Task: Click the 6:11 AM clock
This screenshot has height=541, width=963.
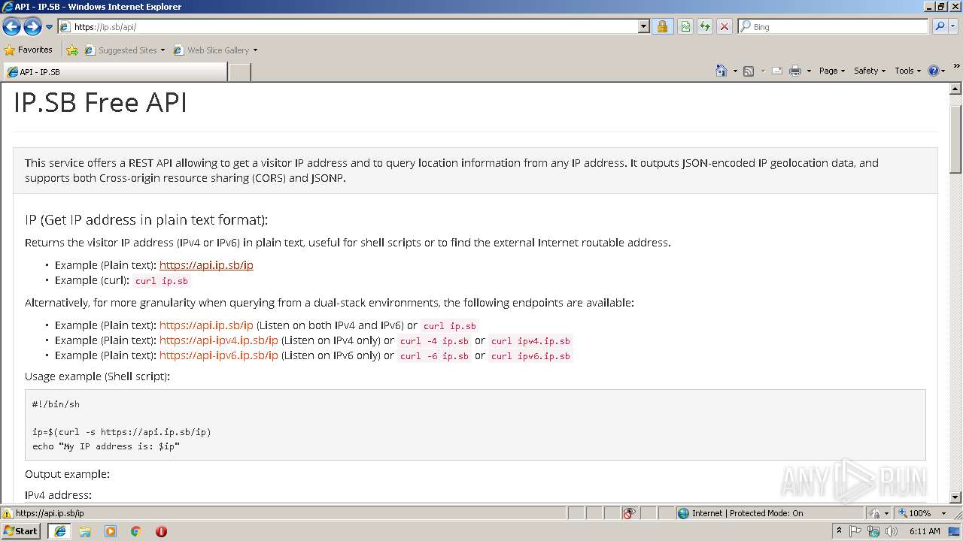Action: [925, 531]
